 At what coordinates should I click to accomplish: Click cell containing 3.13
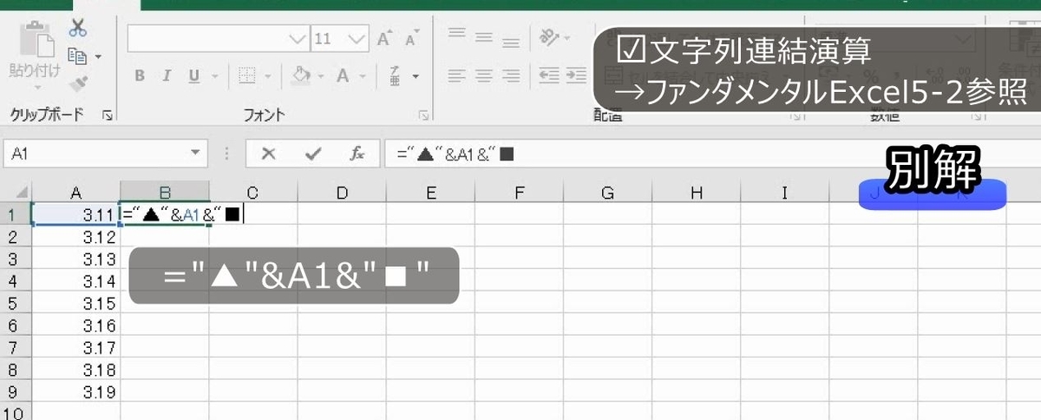pyautogui.click(x=75, y=259)
